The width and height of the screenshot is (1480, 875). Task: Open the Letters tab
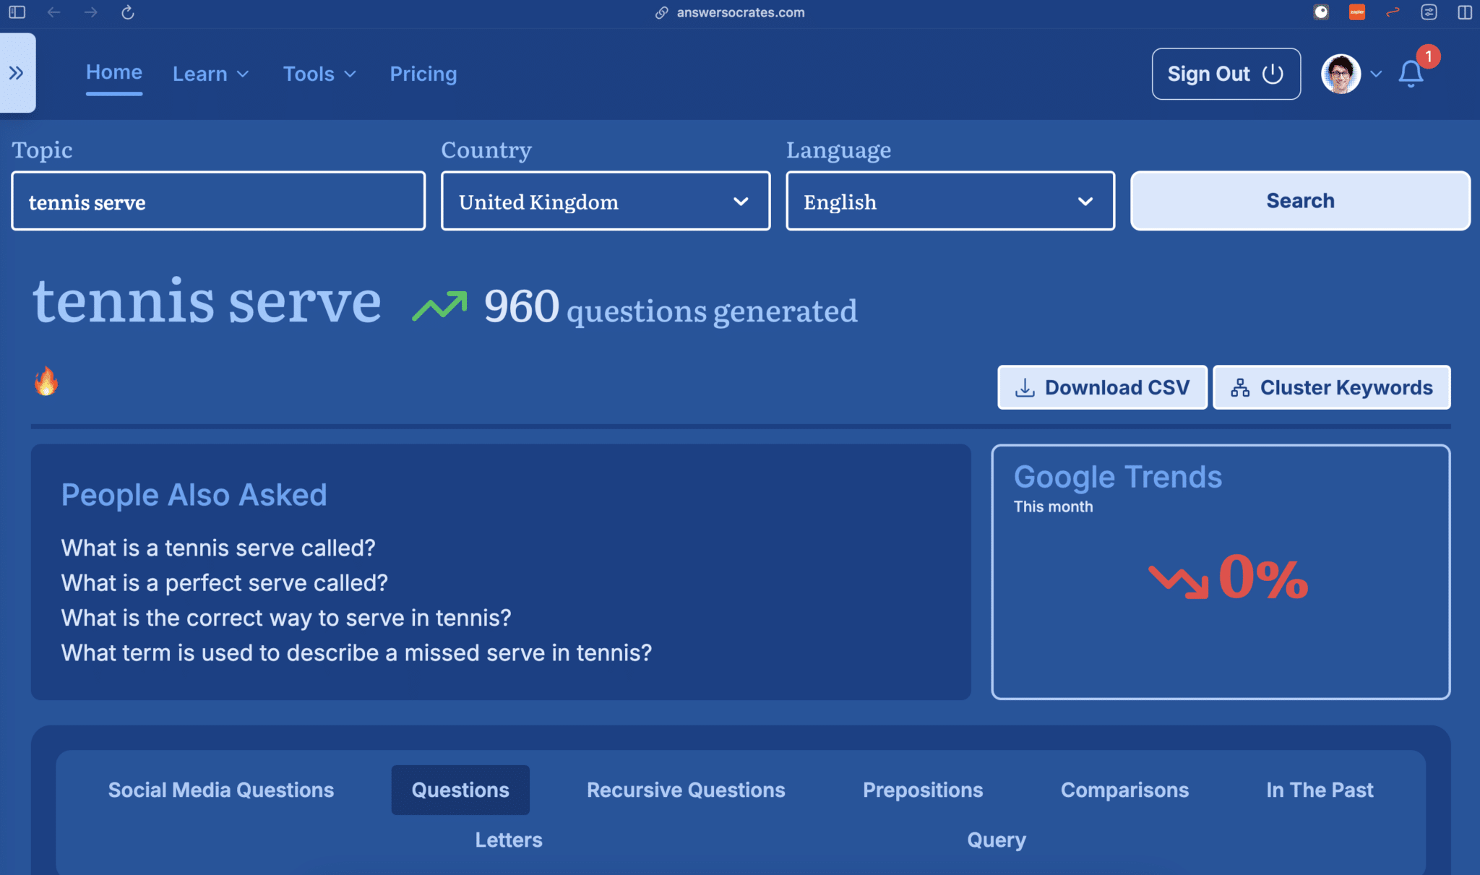(509, 840)
